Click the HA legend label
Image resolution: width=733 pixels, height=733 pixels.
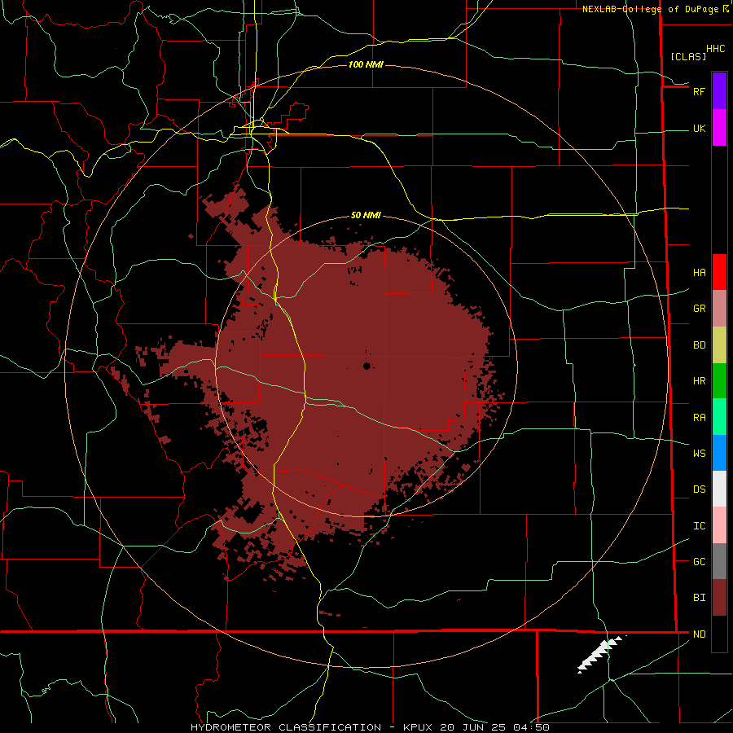point(699,273)
